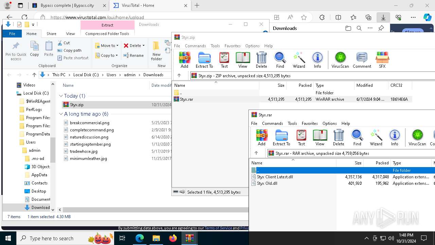Click Info icon in Styx.rar window
Image resolution: width=435 pixels, height=245 pixels.
click(395, 138)
